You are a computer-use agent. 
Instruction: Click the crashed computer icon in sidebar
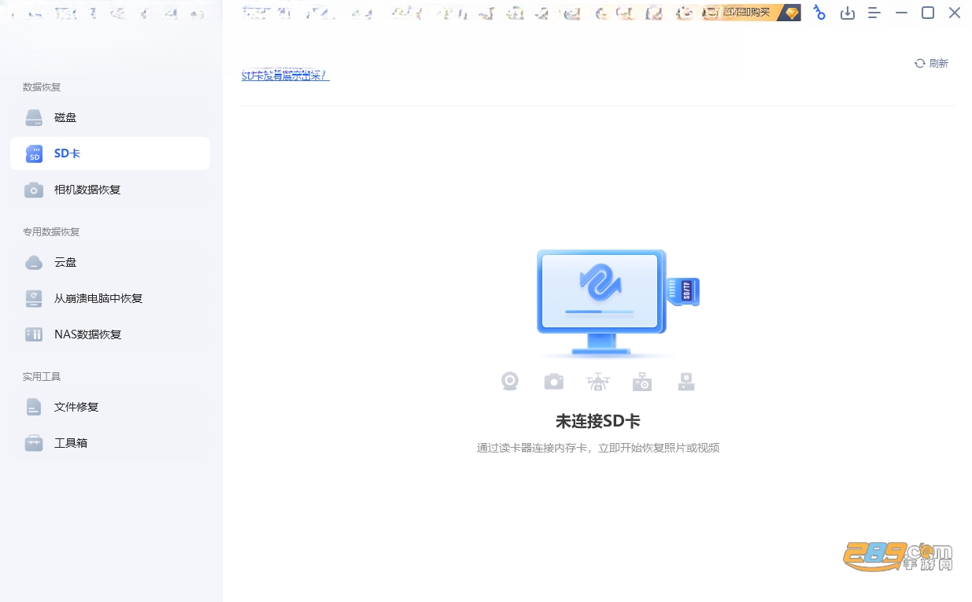pyautogui.click(x=34, y=298)
